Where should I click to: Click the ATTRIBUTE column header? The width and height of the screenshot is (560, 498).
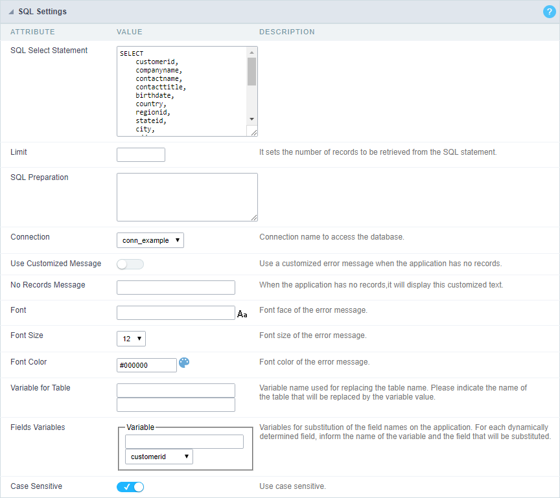pos(32,32)
